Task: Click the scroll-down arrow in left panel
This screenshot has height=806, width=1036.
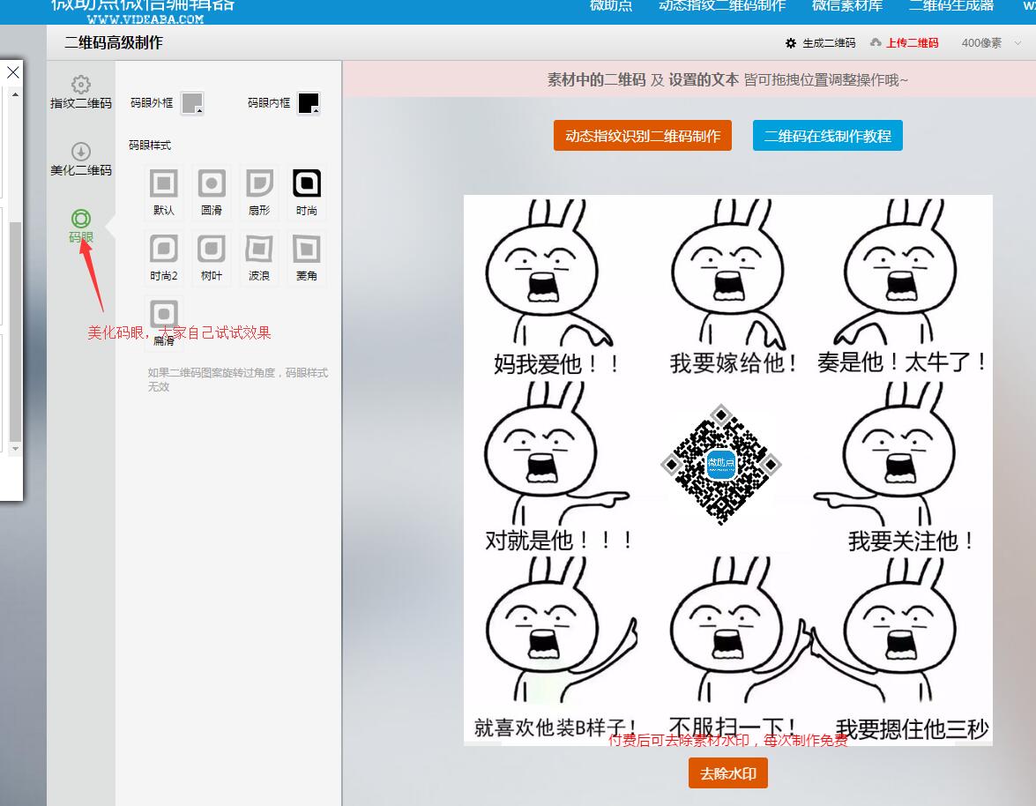Action: tap(15, 449)
